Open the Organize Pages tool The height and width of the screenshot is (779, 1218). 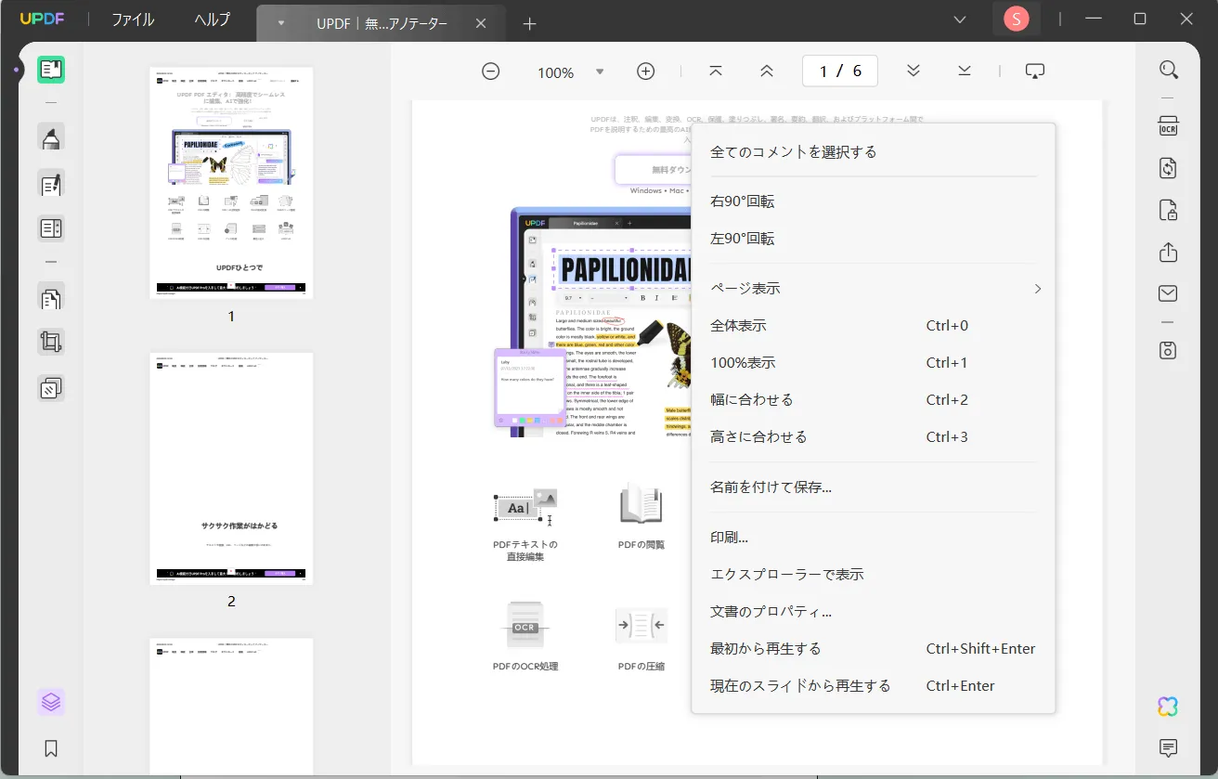(51, 298)
